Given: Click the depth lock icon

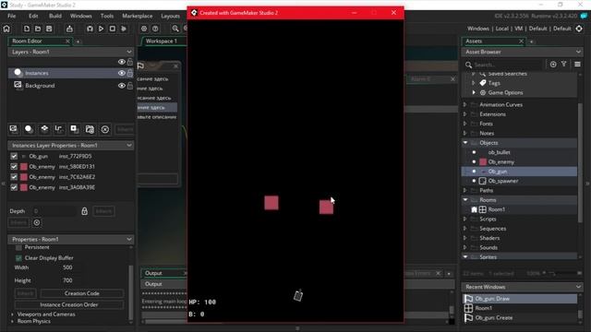Looking at the screenshot, I should click(84, 211).
